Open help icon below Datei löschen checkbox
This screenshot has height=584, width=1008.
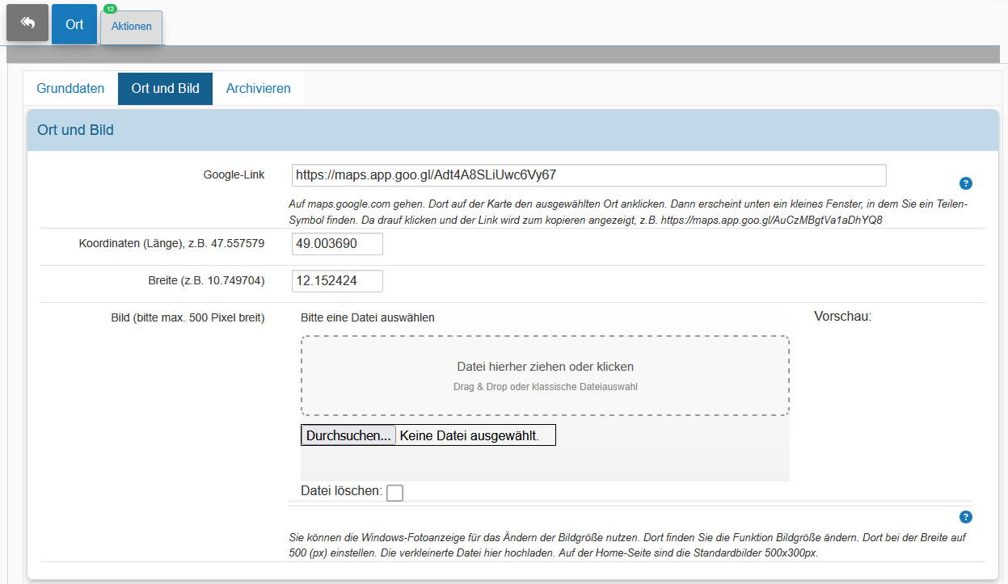[966, 517]
